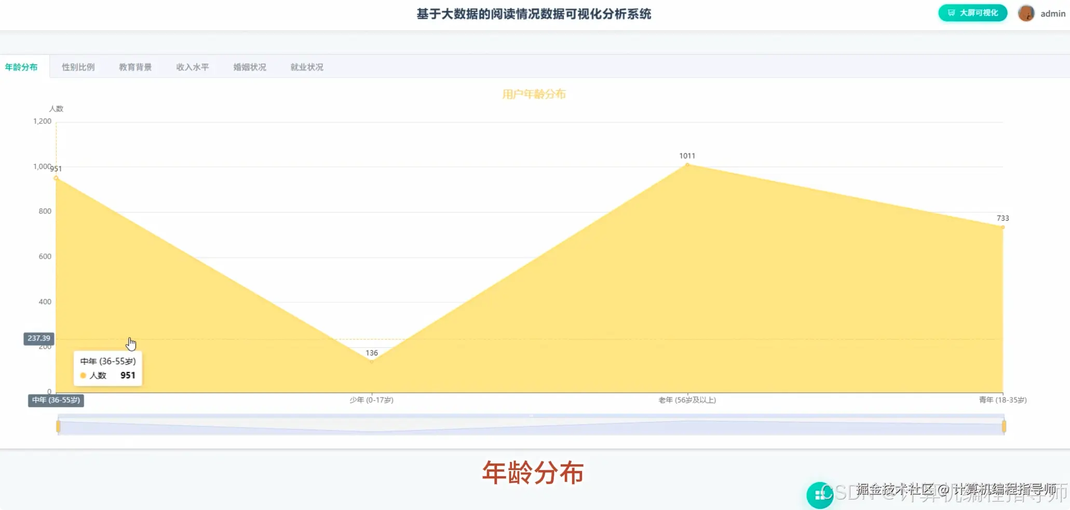
Task: Switch to the 婚姻状况 tab
Action: (x=249, y=66)
